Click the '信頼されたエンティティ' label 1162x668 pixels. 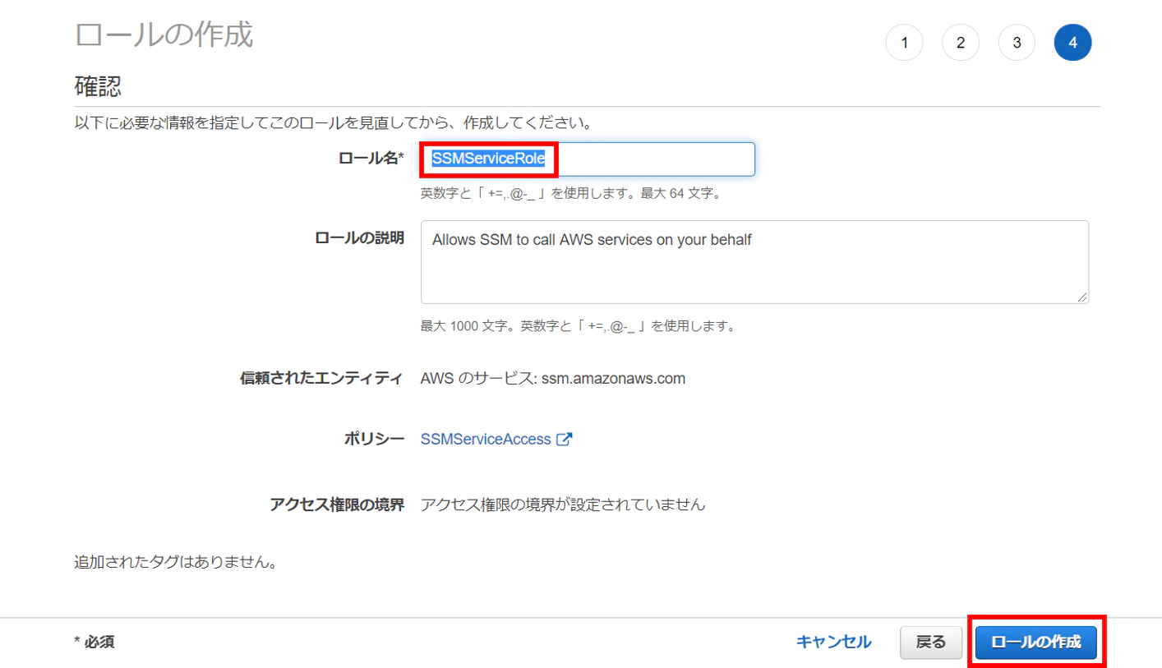point(322,379)
